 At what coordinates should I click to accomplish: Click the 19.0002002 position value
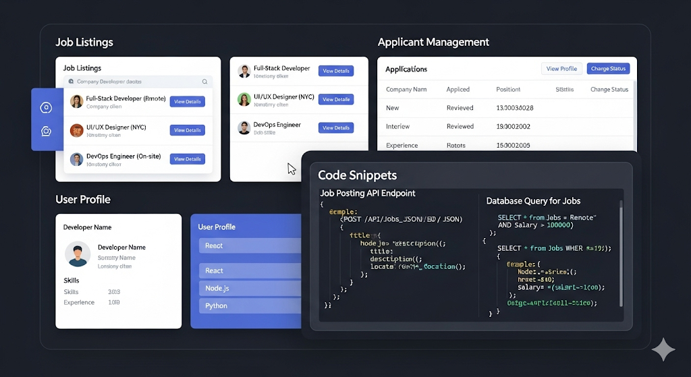tap(513, 126)
